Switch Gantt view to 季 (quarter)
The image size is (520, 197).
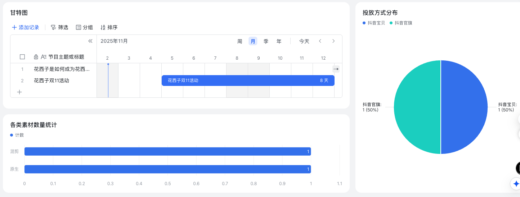point(266,41)
